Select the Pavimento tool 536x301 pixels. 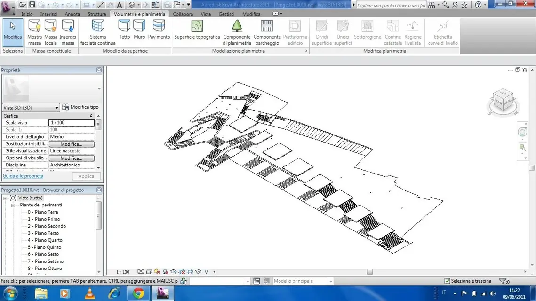pos(159,29)
